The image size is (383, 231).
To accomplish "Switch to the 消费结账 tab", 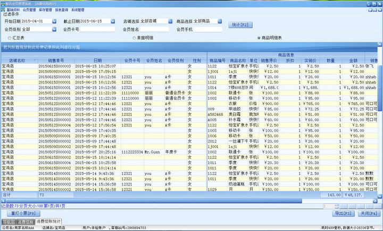I will pos(26,221).
